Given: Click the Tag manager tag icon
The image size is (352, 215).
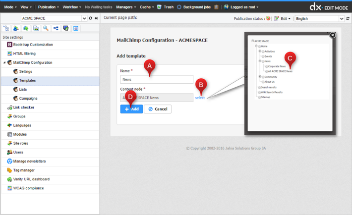Looking at the screenshot, I should click(x=9, y=170).
